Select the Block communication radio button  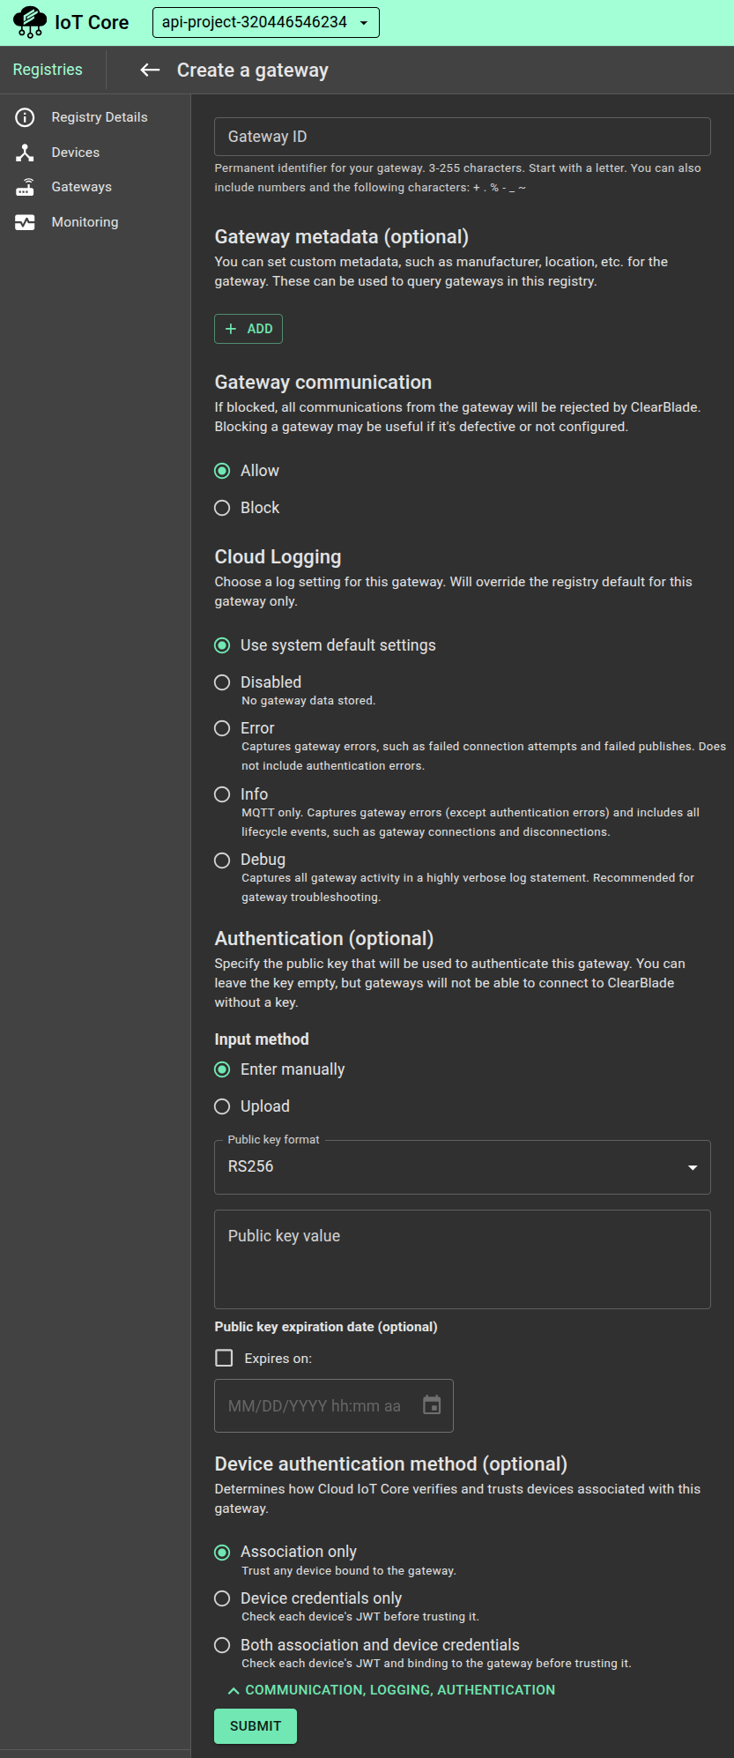223,508
